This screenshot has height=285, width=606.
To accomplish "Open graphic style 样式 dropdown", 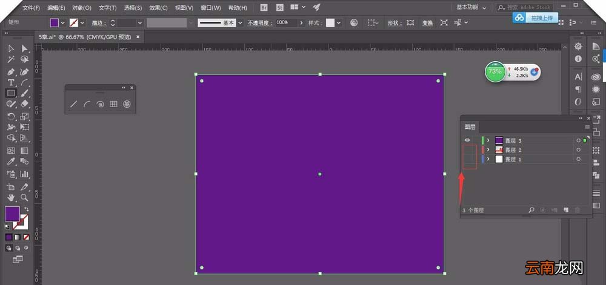I will pos(339,23).
